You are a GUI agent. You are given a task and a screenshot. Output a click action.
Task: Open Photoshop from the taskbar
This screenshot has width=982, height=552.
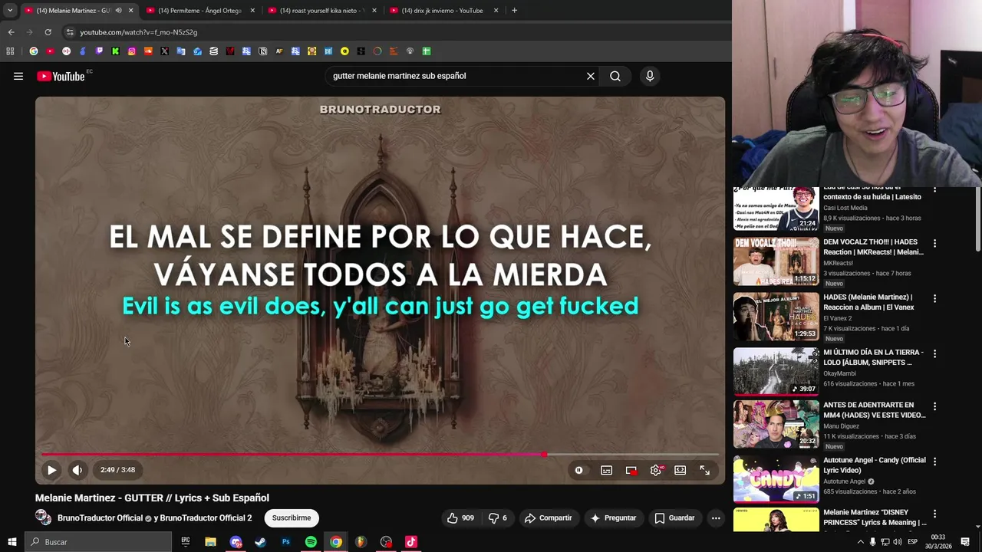(x=285, y=542)
